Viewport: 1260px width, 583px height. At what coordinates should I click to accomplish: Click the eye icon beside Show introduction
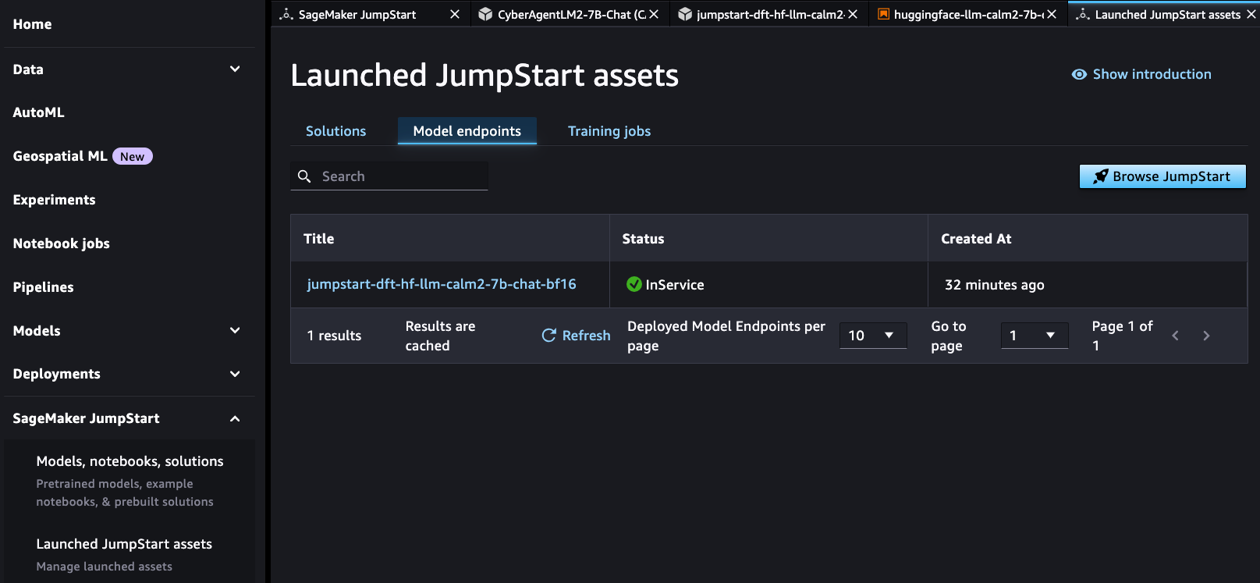point(1079,74)
